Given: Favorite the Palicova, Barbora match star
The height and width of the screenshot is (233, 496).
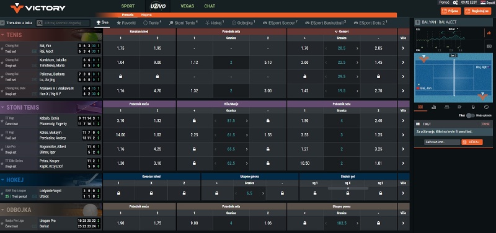Looking at the screenshot, I should click(x=2, y=77).
